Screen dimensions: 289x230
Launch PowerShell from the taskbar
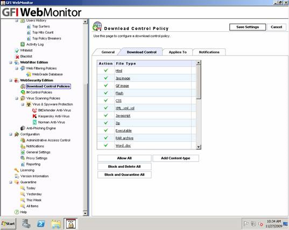click(x=41, y=224)
